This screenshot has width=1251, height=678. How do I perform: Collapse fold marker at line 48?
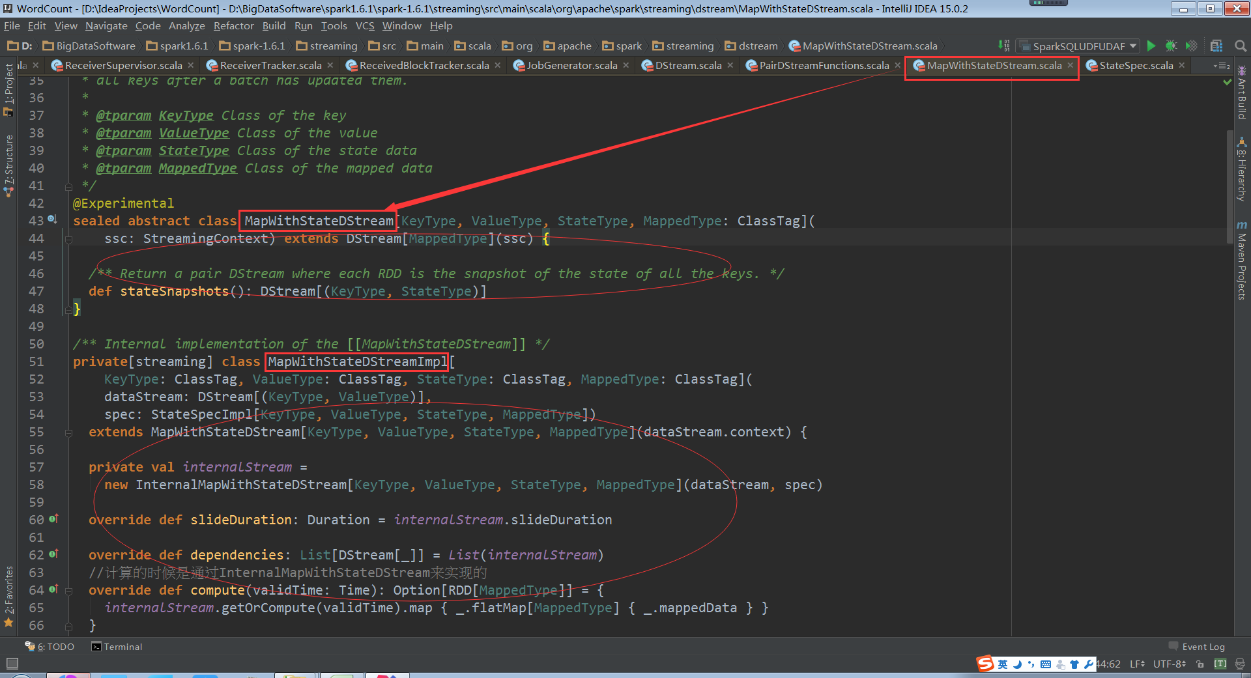(68, 309)
